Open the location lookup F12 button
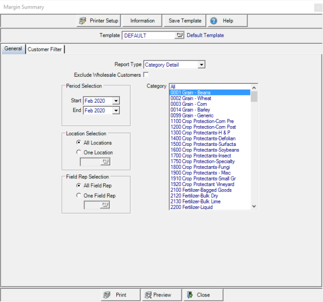The width and height of the screenshot is (323, 302). pyautogui.click(x=106, y=162)
